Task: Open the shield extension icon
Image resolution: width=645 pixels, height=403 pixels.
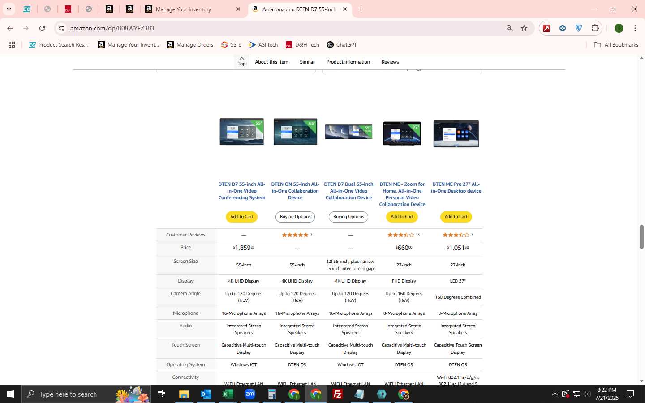Action: pos(579,28)
